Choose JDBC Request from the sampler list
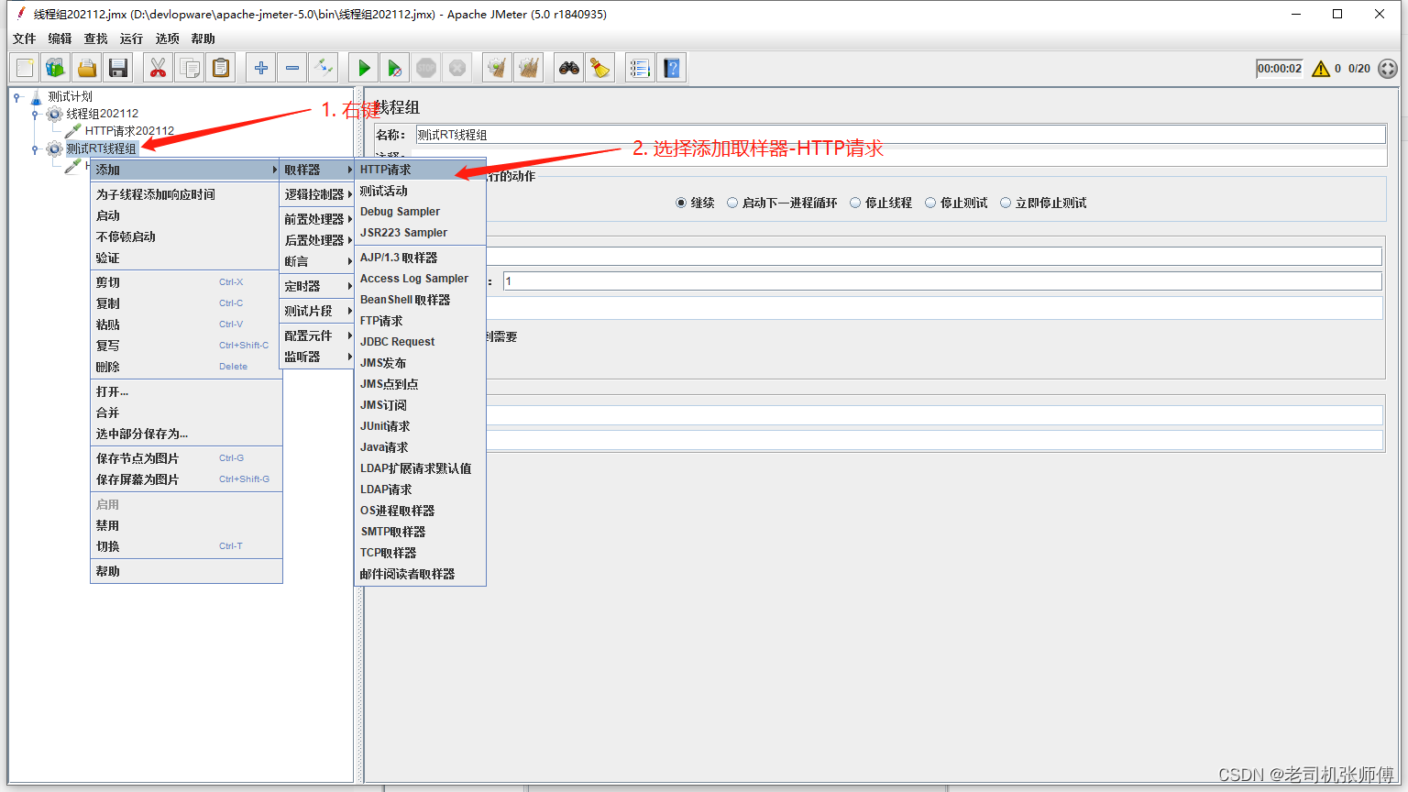This screenshot has width=1408, height=792. 420,342
